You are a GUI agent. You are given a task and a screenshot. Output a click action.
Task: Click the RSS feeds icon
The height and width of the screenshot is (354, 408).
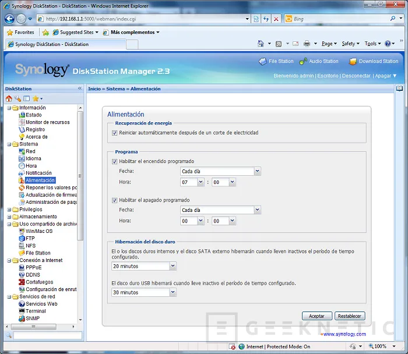279,44
